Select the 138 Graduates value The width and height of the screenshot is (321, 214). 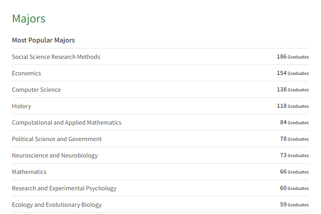pyautogui.click(x=293, y=90)
